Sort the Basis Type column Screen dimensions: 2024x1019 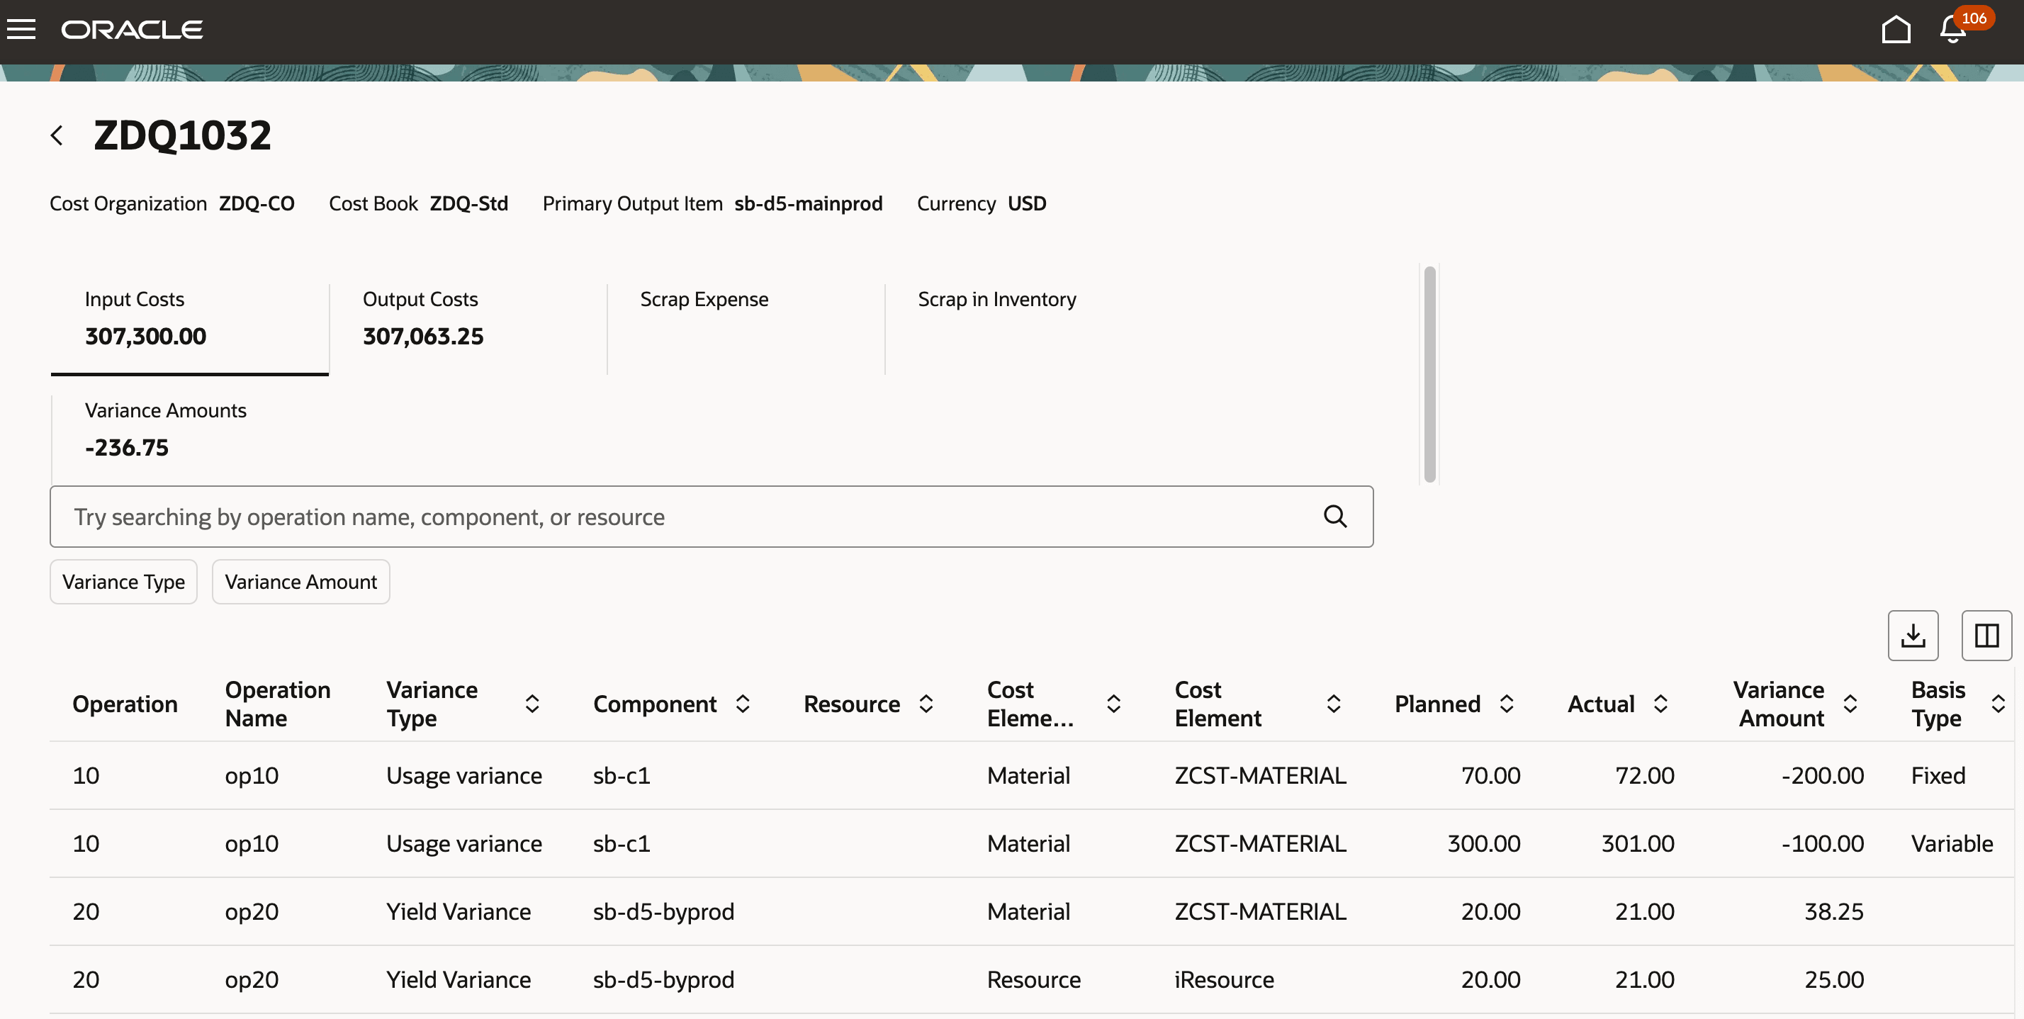(1999, 703)
